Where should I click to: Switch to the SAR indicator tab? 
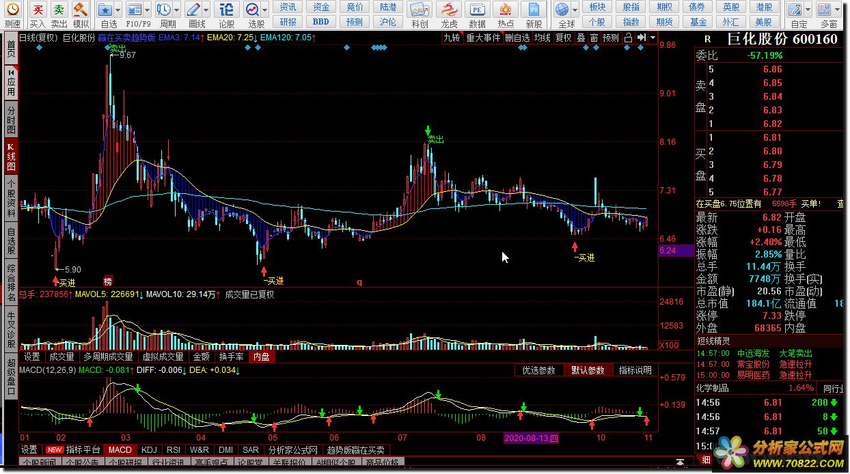coord(251,449)
